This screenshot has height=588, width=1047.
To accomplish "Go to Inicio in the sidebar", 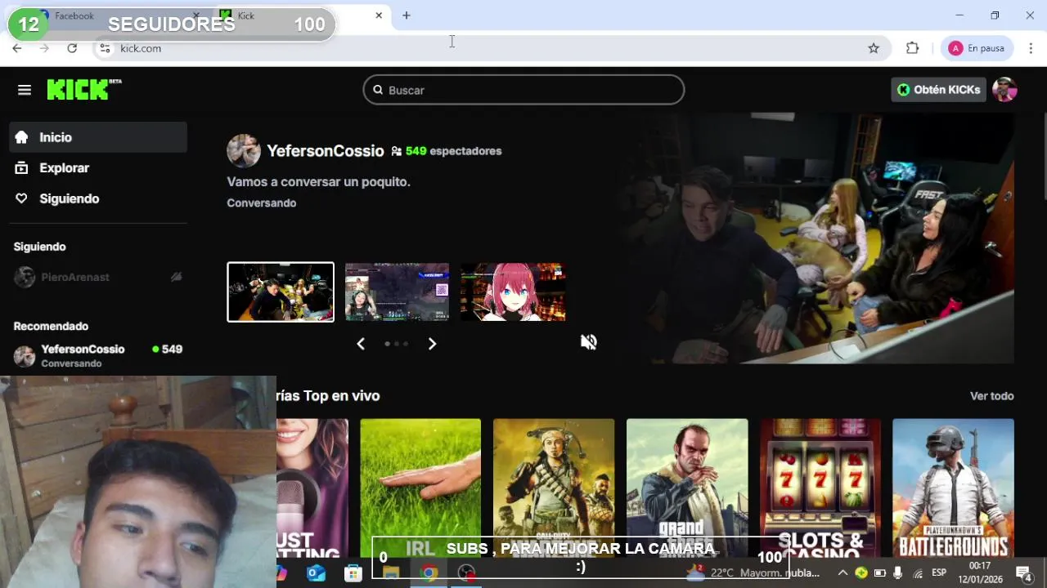I will point(98,137).
